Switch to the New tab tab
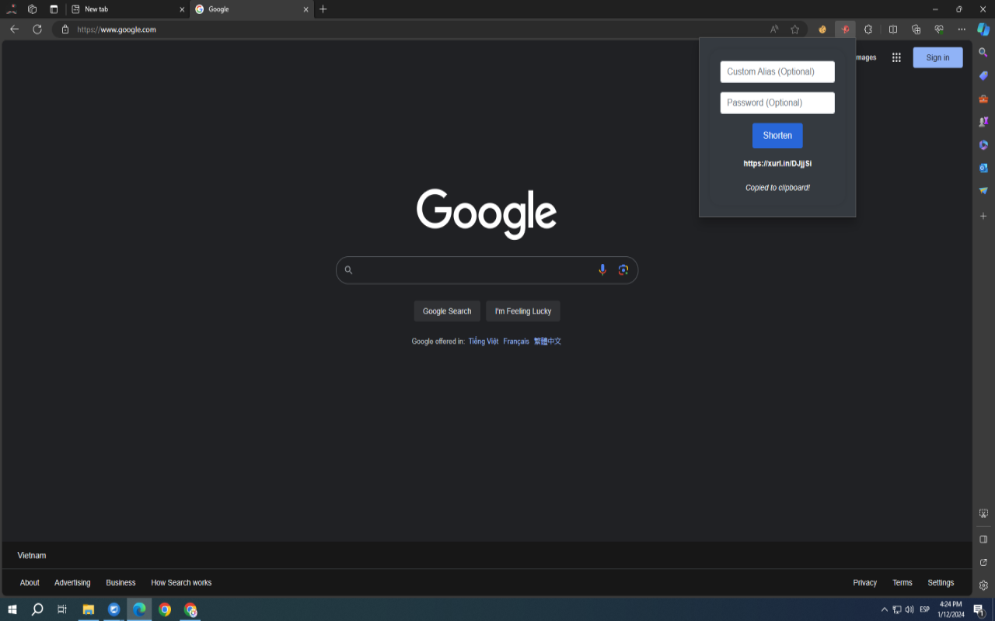This screenshot has width=995, height=621. pyautogui.click(x=127, y=9)
